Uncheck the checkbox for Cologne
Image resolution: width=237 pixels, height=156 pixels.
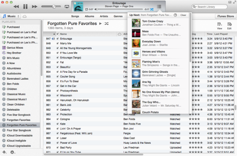pos(58,119)
